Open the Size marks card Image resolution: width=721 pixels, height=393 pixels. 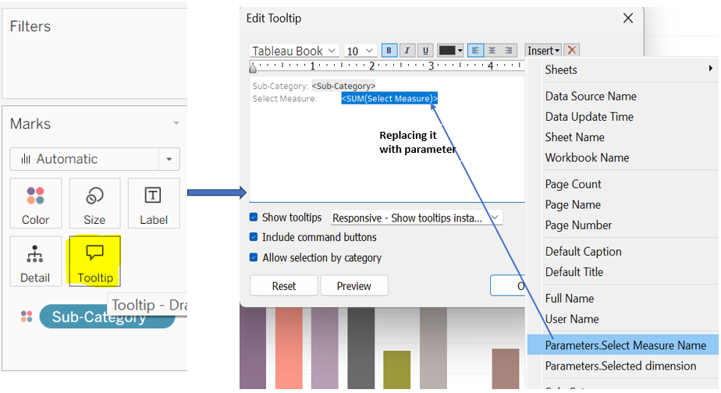click(94, 204)
